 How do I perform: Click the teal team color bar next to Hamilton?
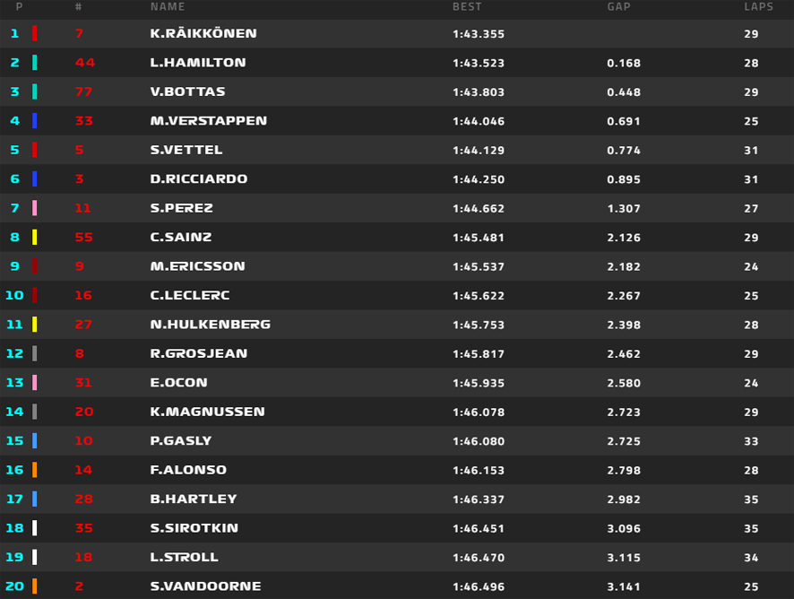[34, 63]
